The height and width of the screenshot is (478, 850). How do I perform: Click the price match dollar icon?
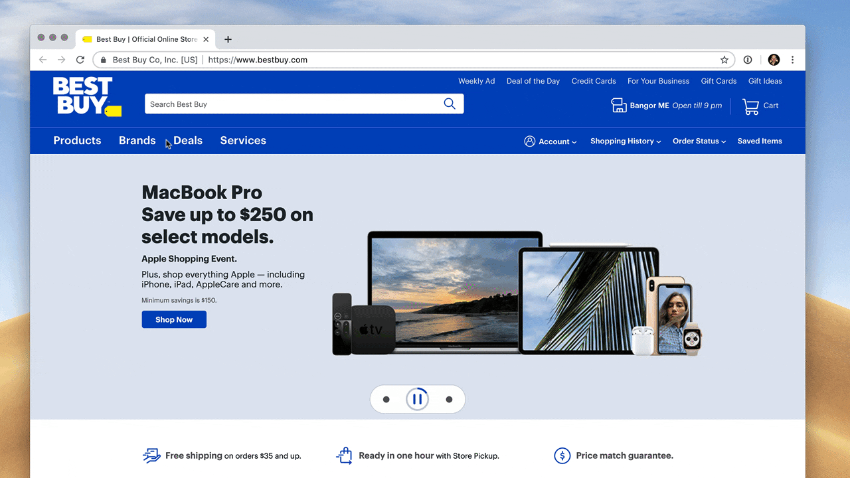(562, 455)
